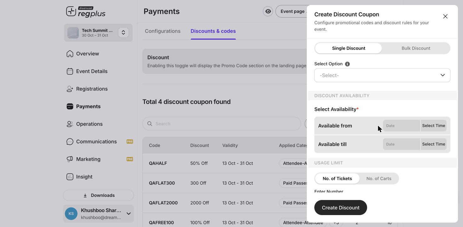Click the coupon search field

221,124
